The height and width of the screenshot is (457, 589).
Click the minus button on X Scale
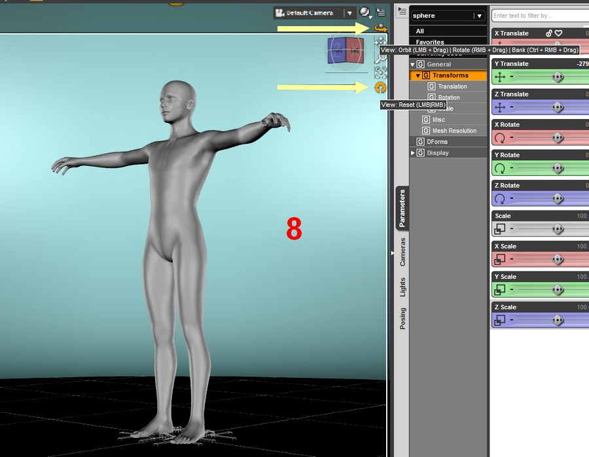[x=512, y=260]
